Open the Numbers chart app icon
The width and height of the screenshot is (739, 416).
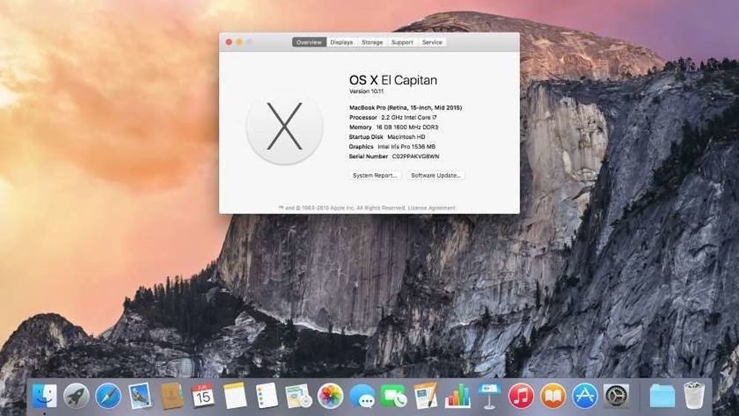457,396
